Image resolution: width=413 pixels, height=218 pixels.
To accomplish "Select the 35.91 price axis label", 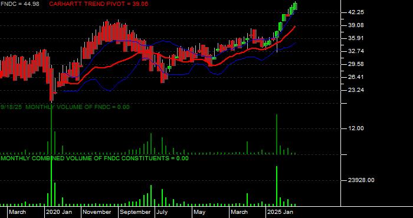I will [356, 38].
